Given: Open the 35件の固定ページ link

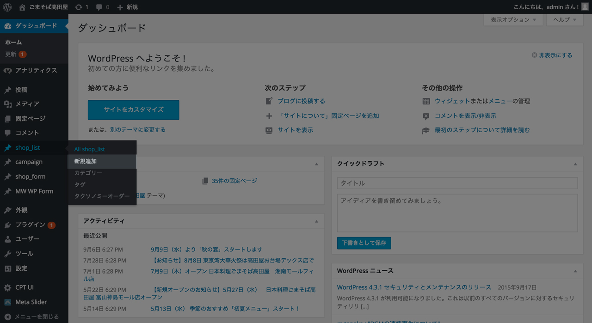Looking at the screenshot, I should click(234, 181).
